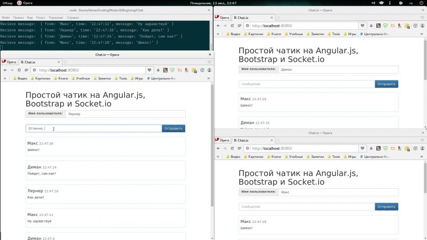Click heart bookmark icon in Диман window
Image resolution: width=427 pixels, height=240 pixels.
point(362,26)
